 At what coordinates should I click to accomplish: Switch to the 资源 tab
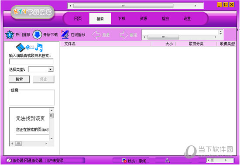144,19
